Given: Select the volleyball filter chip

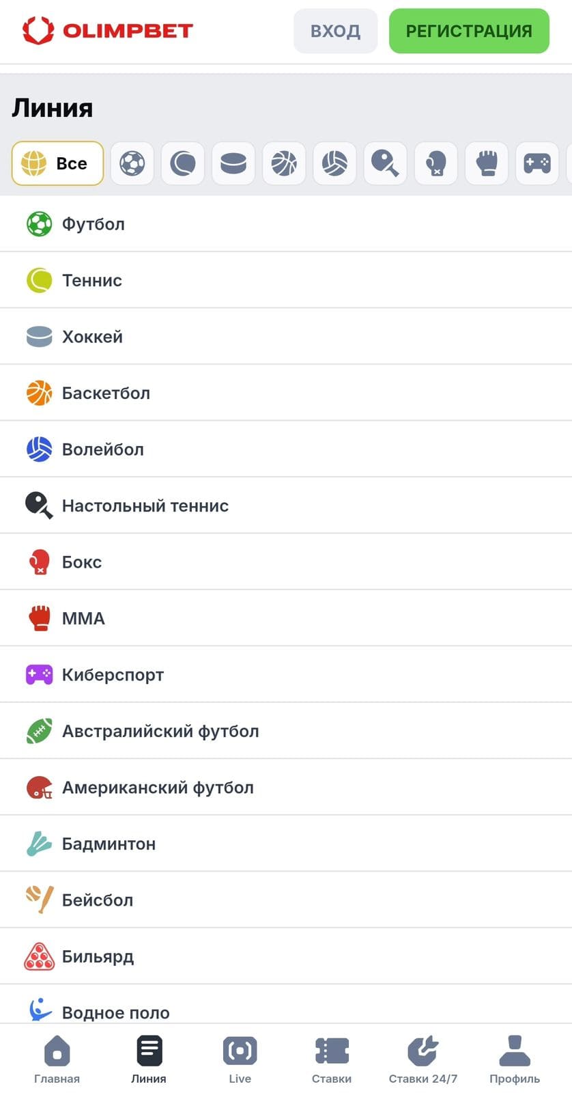Looking at the screenshot, I should [334, 163].
